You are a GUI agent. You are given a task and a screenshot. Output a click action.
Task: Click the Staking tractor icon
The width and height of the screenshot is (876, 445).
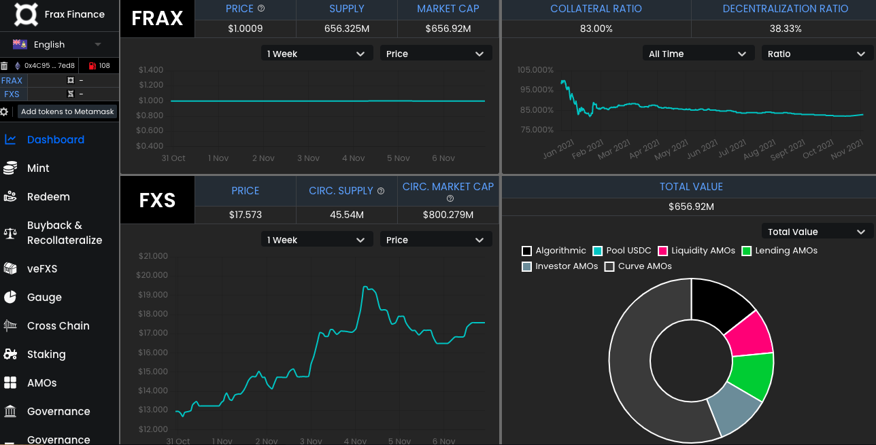point(10,354)
